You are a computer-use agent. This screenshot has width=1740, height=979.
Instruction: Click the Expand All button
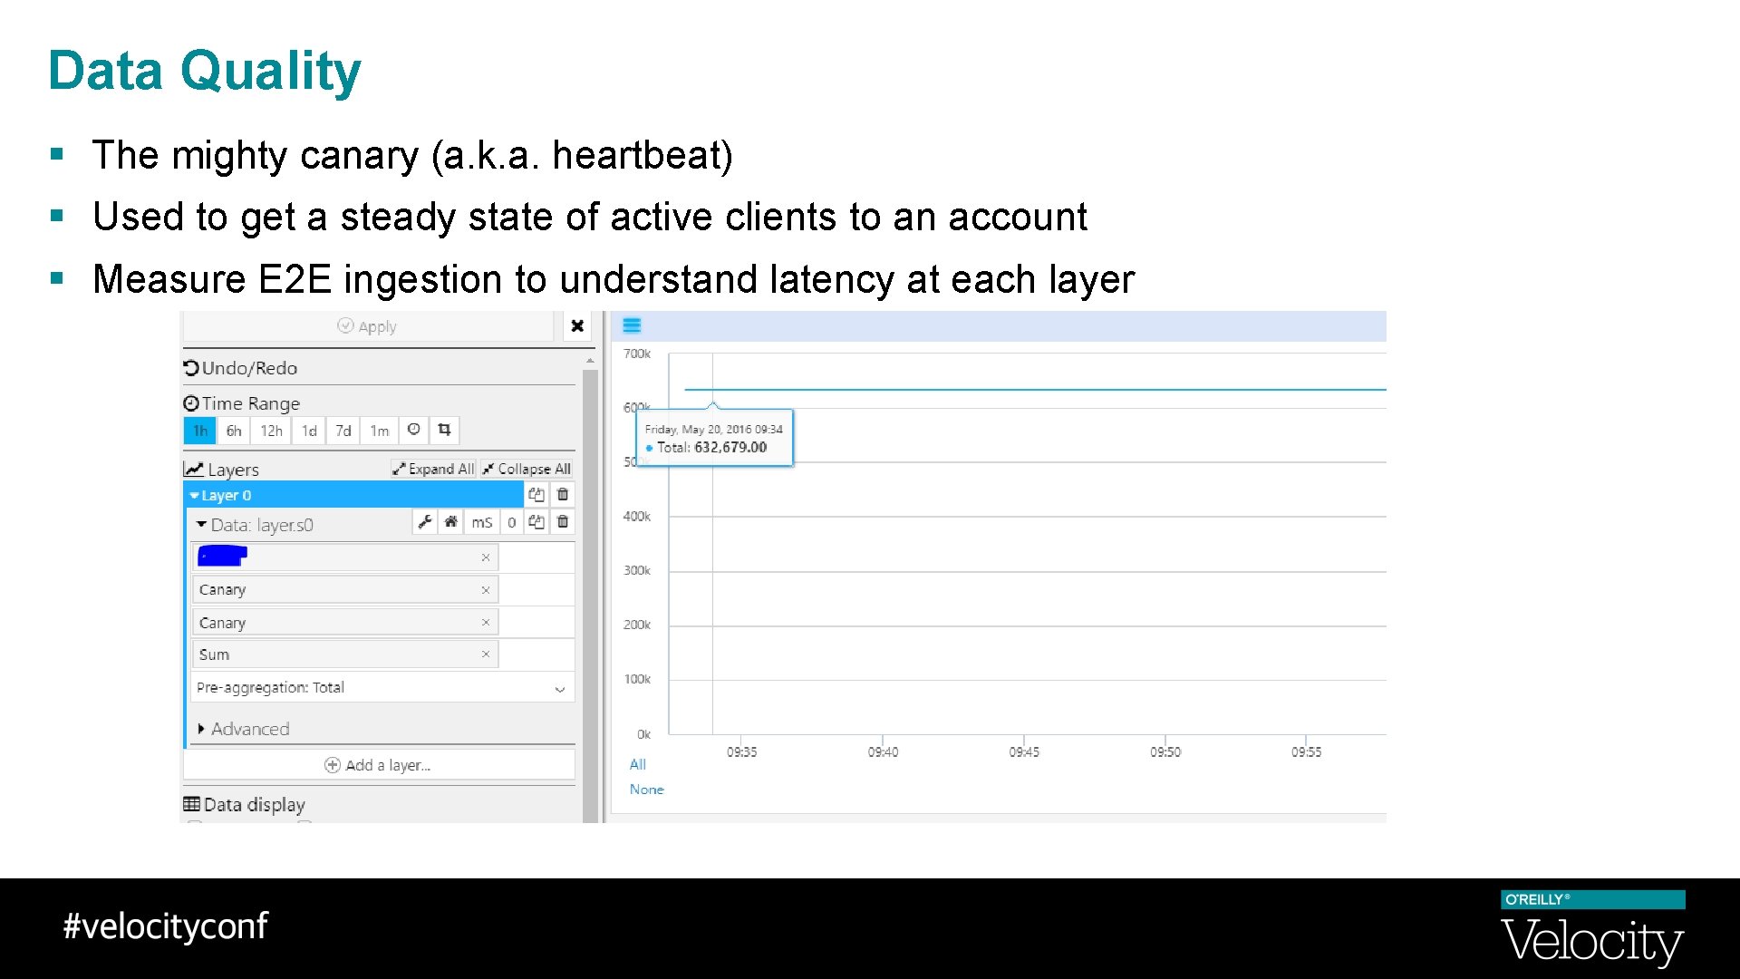[433, 469]
